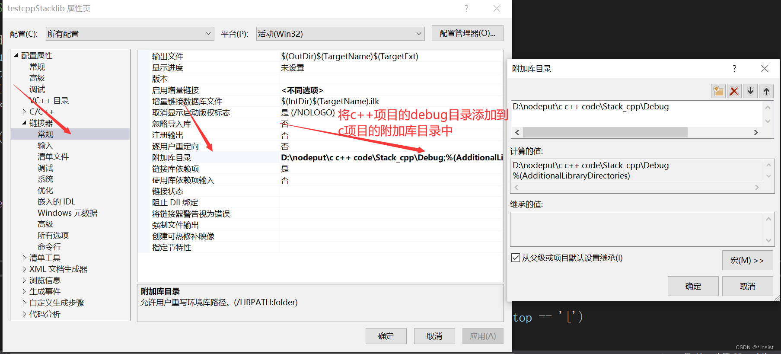Close the 附加库目录 dialog

tap(765, 69)
